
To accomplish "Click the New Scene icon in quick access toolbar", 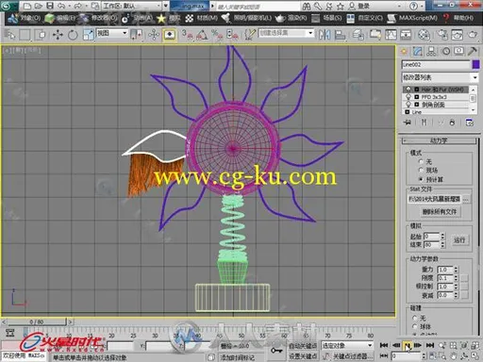I will click(27, 6).
